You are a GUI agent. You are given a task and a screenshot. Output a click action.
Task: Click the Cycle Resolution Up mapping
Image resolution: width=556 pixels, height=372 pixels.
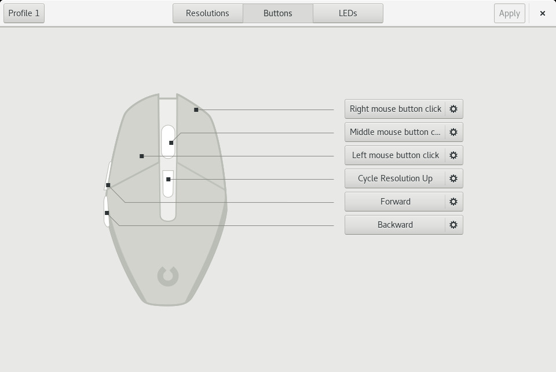(395, 178)
